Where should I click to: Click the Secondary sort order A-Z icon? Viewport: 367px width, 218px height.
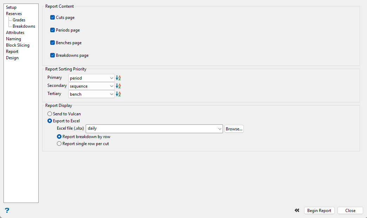118,86
